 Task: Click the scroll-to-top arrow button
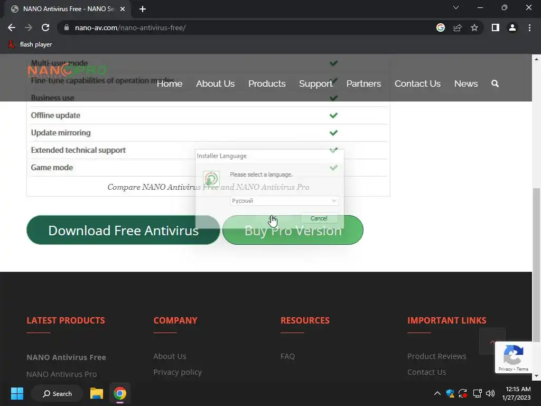492,341
